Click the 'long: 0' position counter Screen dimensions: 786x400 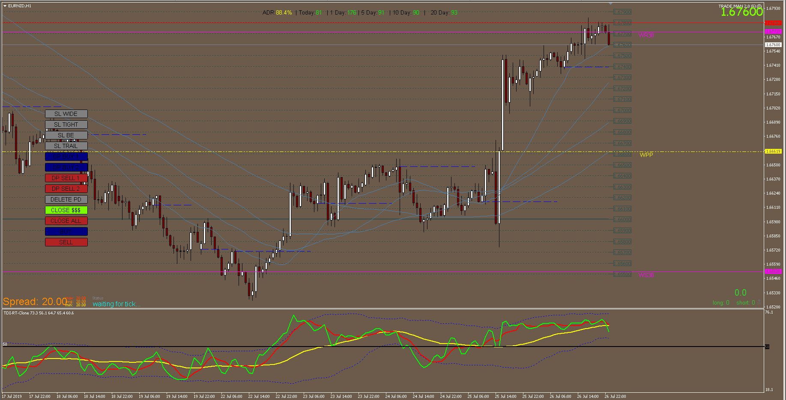pyautogui.click(x=721, y=303)
